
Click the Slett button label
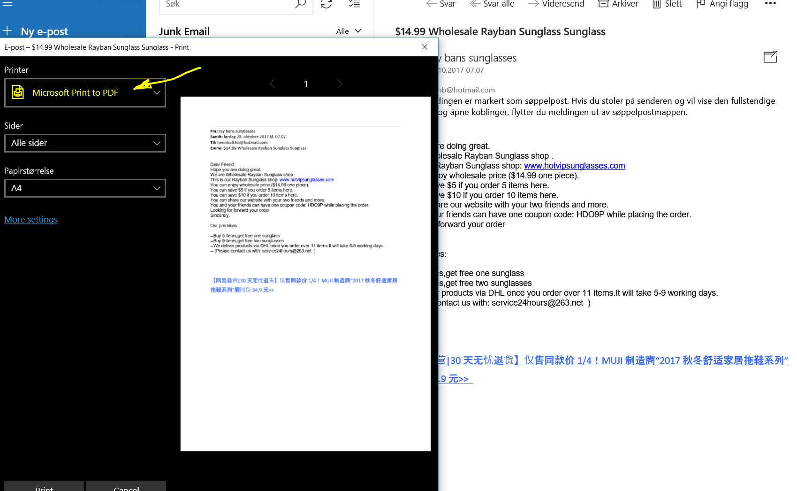(673, 4)
